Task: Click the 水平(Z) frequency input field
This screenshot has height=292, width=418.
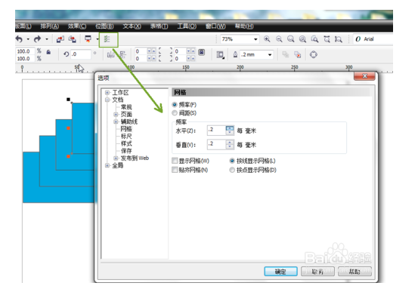Action: [217, 131]
